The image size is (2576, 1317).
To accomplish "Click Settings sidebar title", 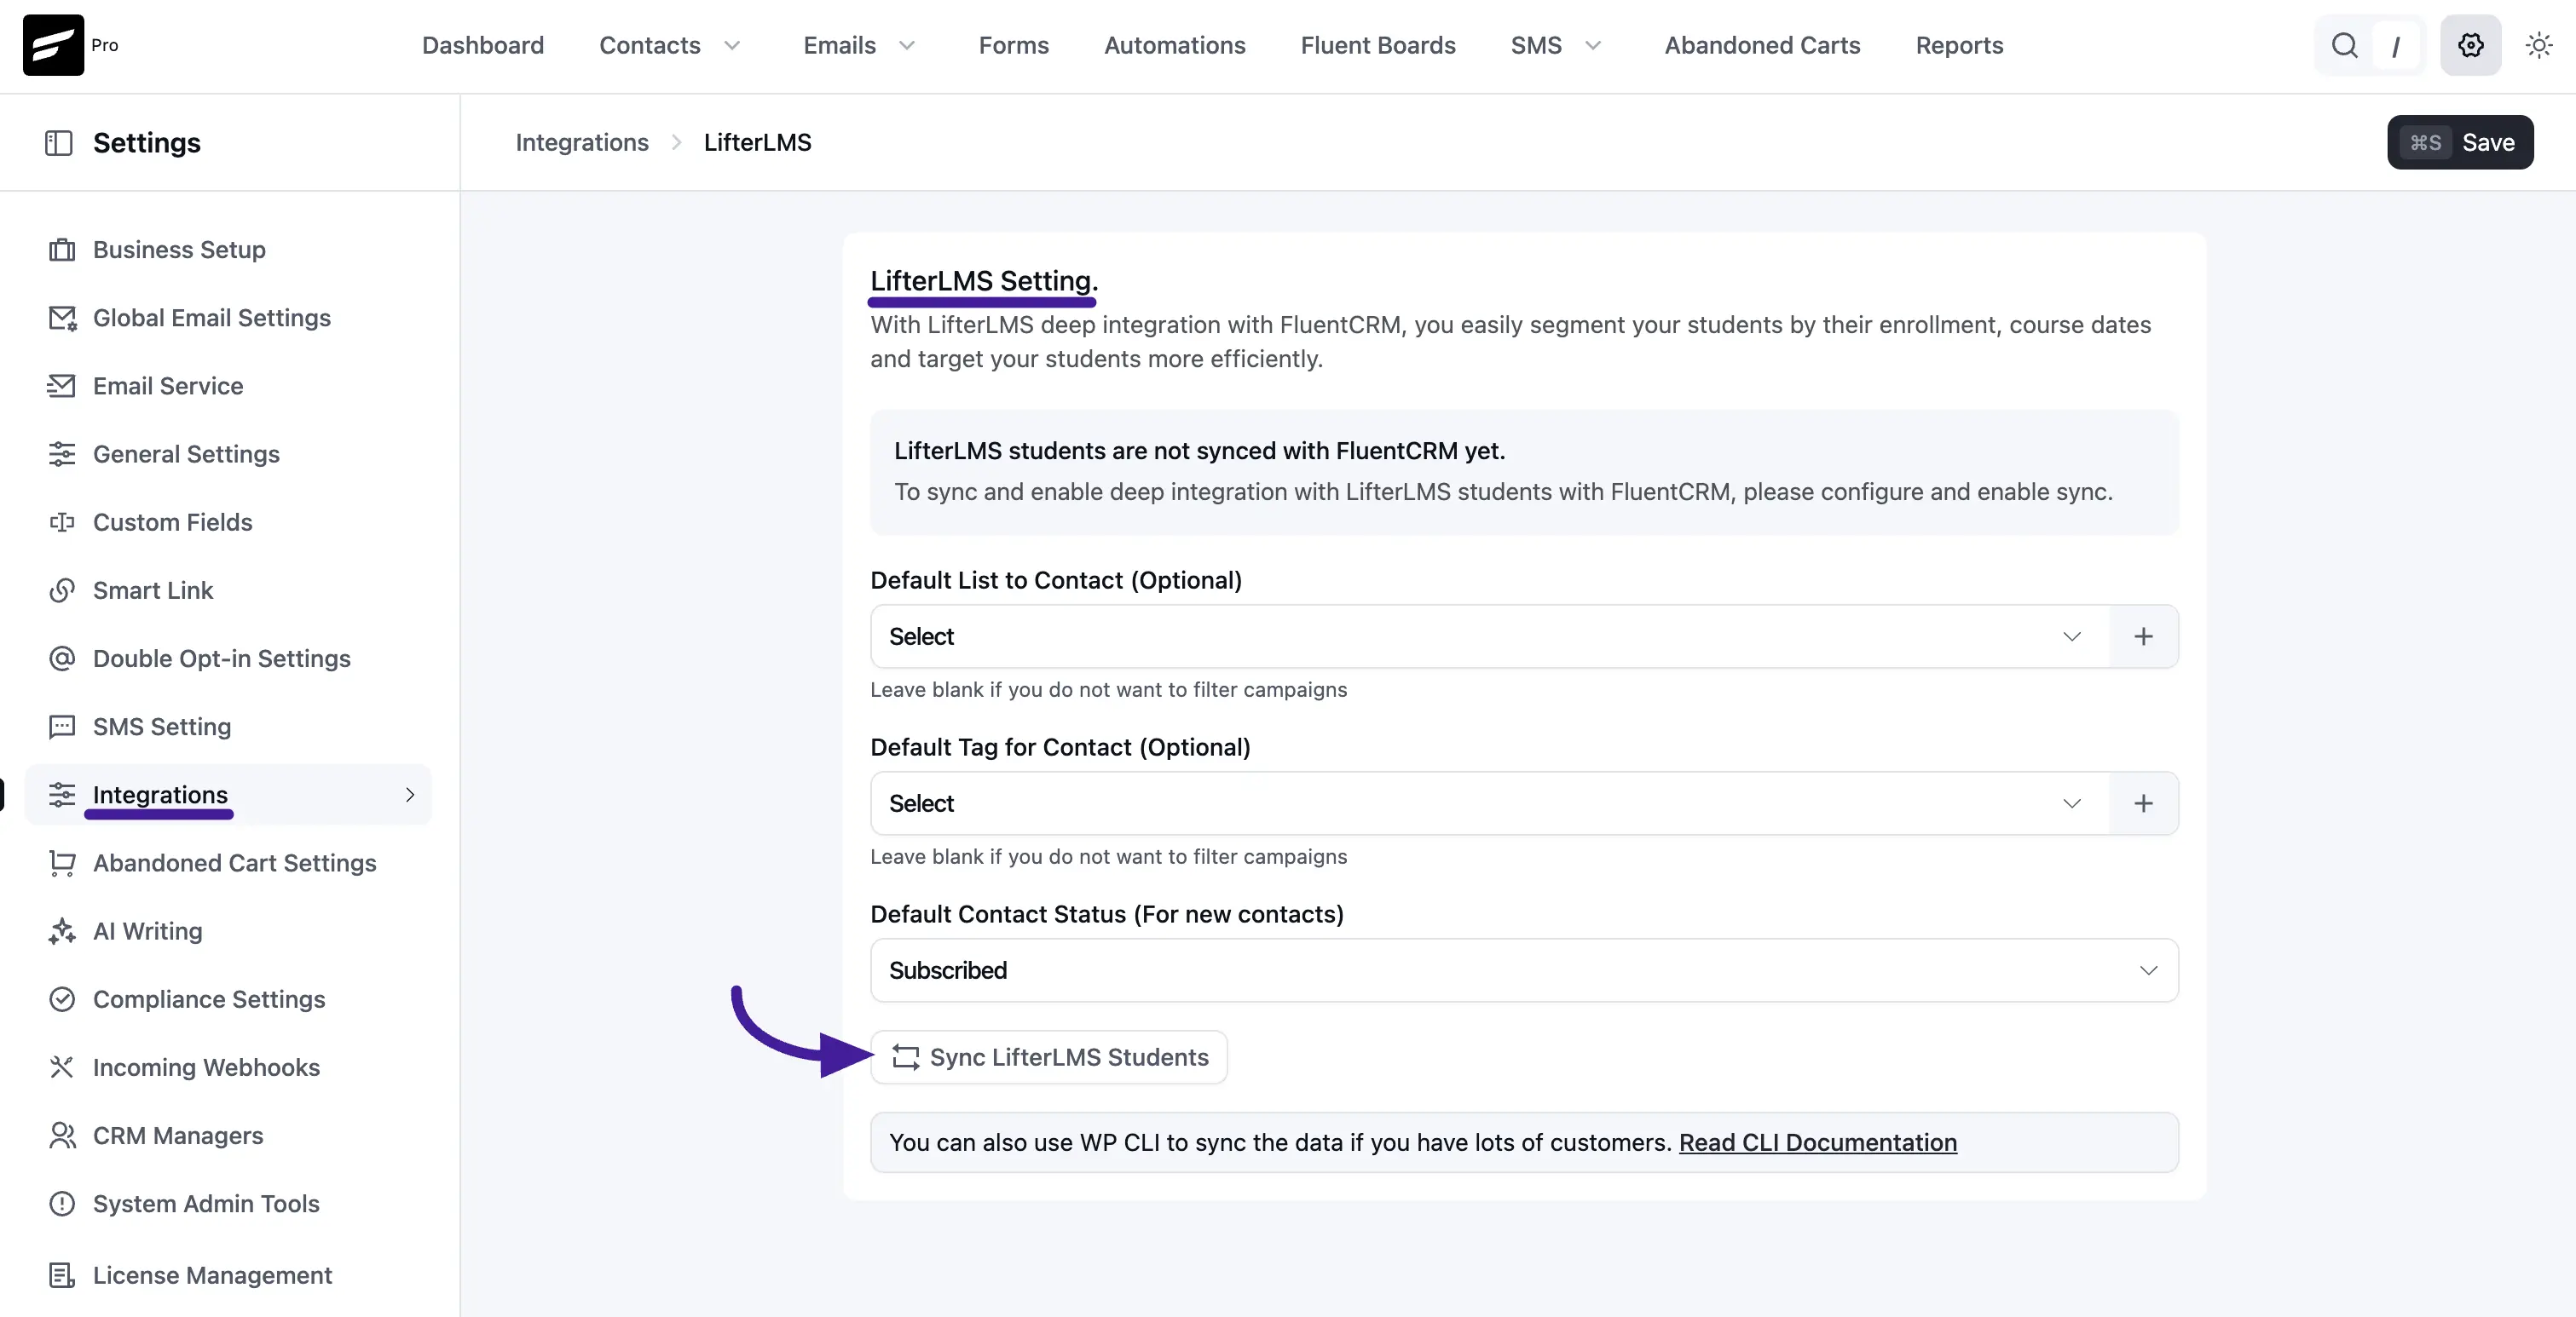I will point(146,143).
